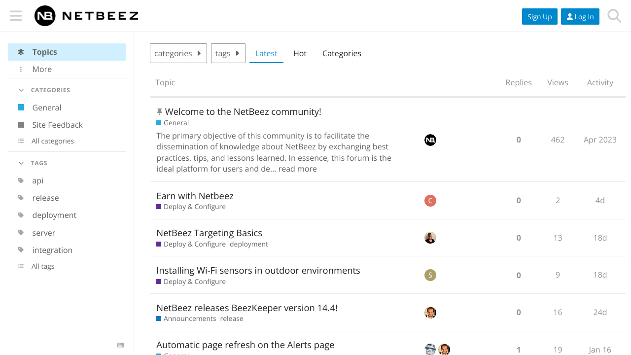
Task: Click NetBeez avatar on Welcome topic
Action: 430,140
